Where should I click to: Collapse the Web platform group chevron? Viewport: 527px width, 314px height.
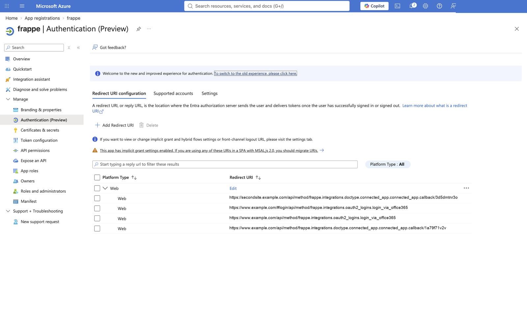[x=105, y=188]
